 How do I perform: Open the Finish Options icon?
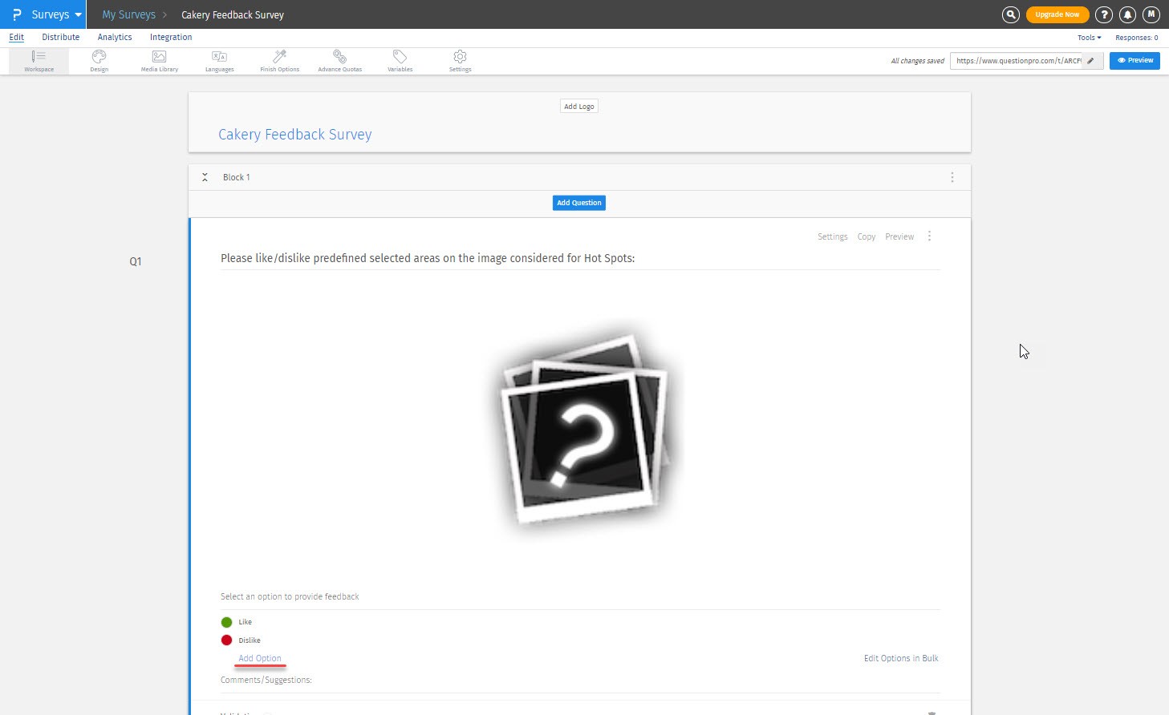[279, 61]
